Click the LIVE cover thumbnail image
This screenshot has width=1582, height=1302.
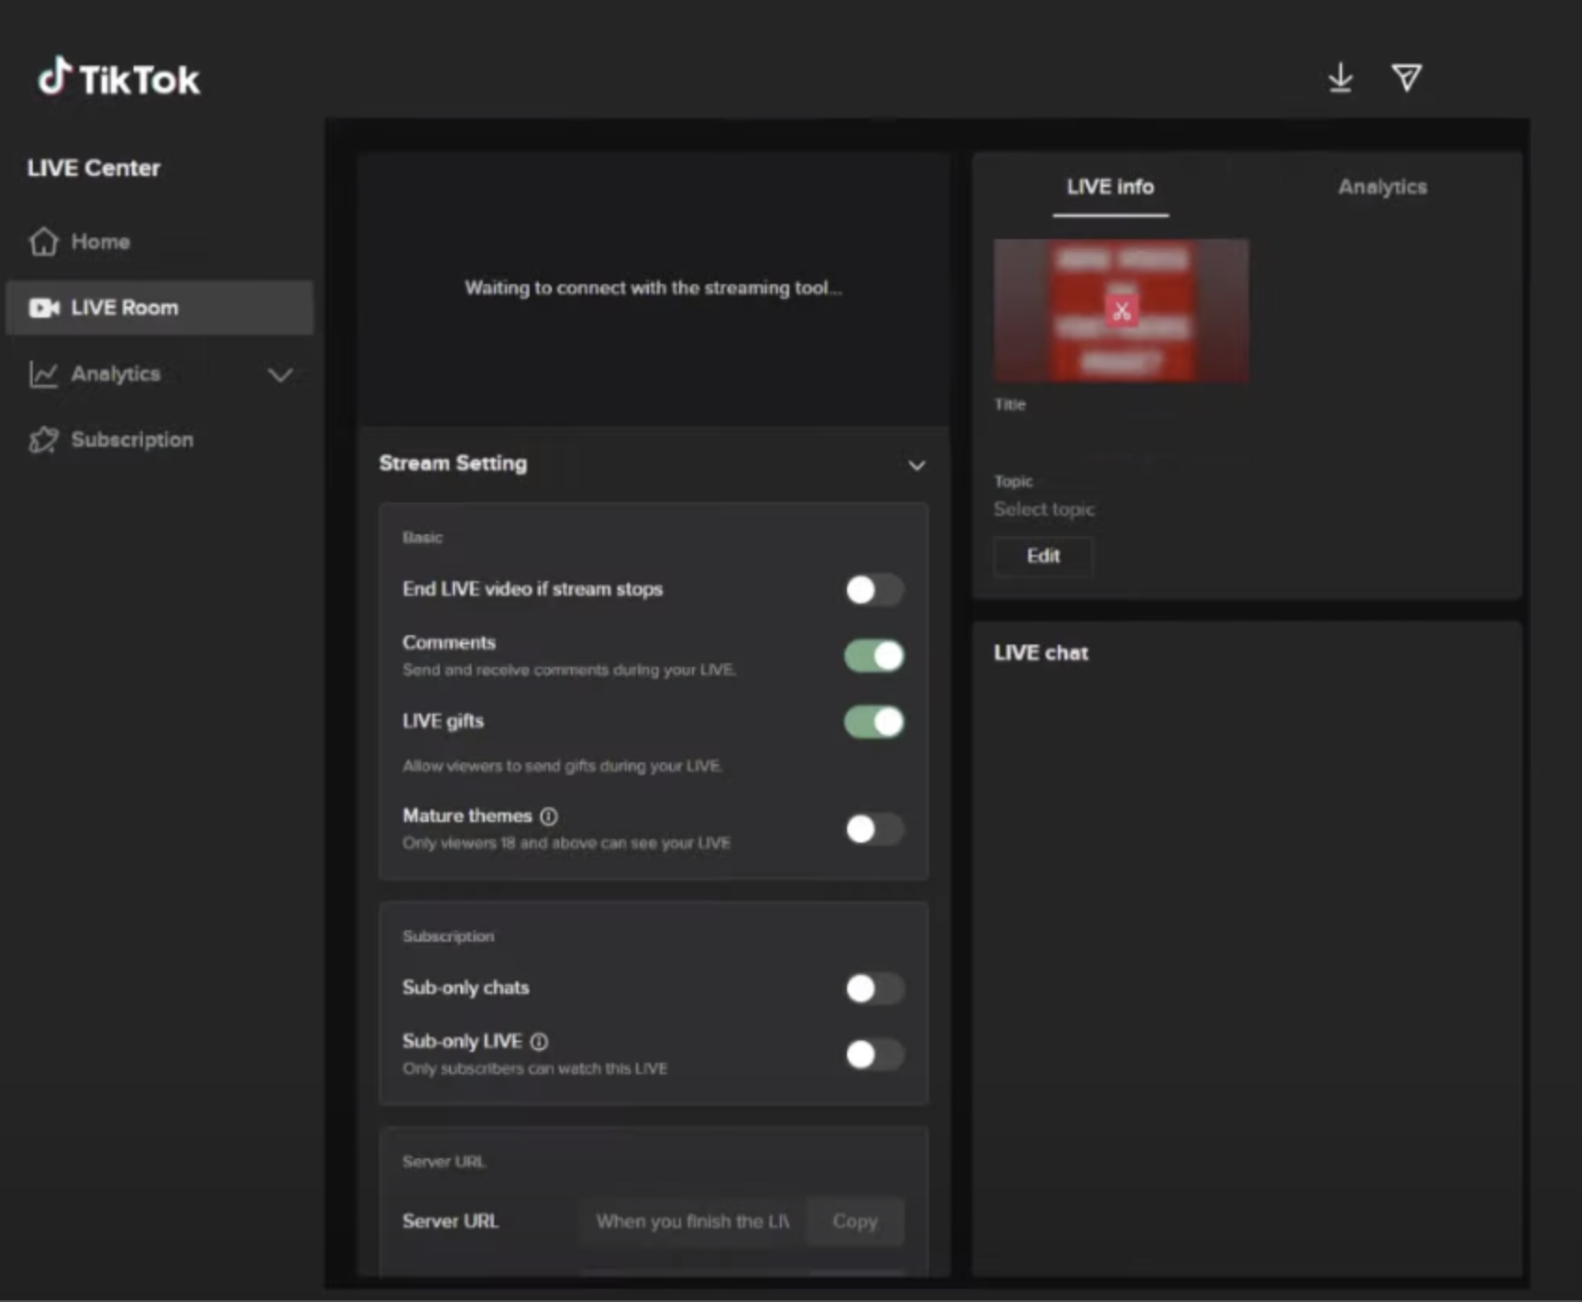pos(1121,311)
